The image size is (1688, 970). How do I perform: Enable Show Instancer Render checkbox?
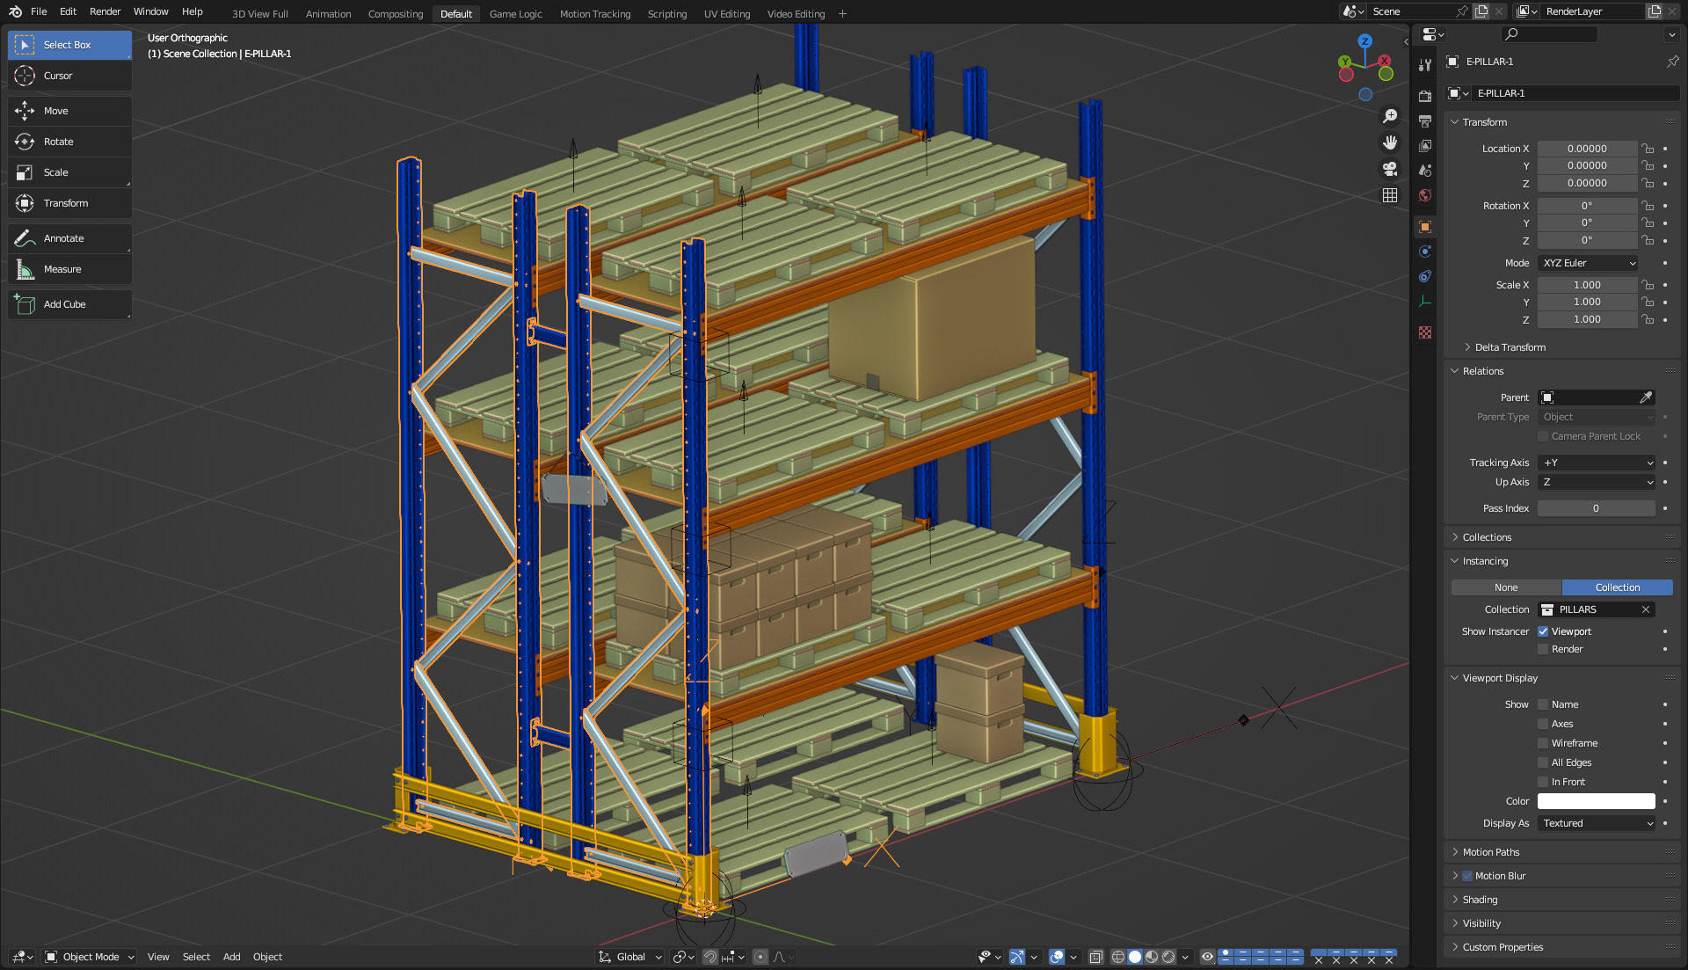pyautogui.click(x=1543, y=649)
